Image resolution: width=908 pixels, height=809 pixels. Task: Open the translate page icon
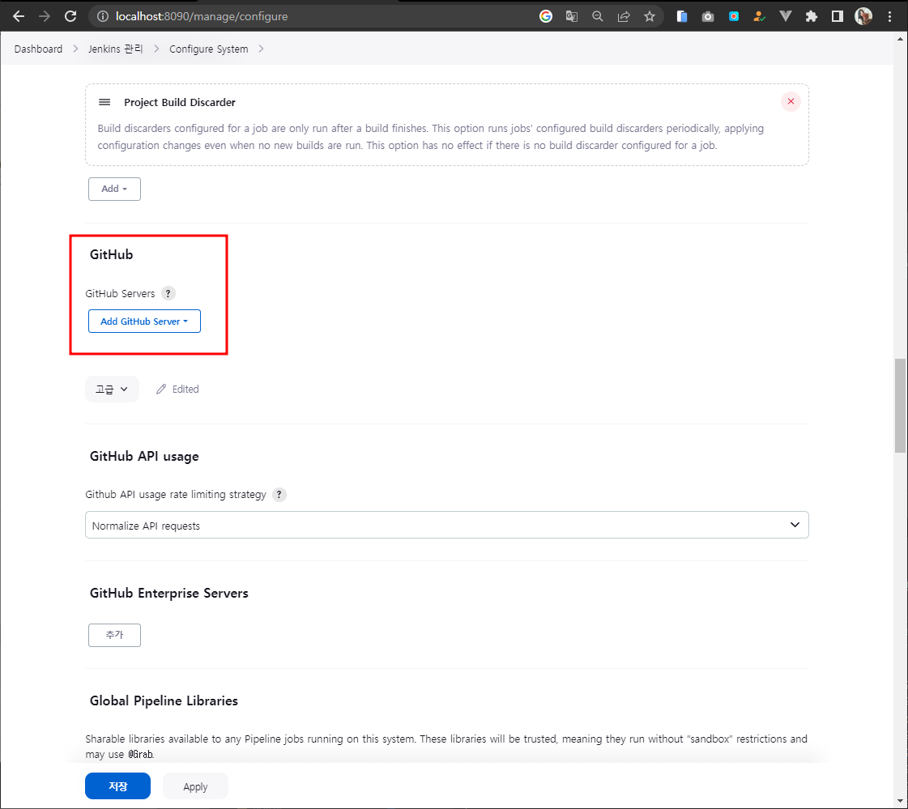572,16
